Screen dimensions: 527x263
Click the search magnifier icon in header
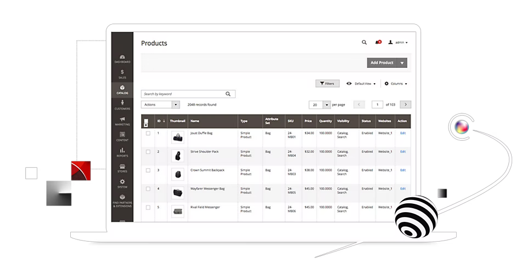coord(364,42)
